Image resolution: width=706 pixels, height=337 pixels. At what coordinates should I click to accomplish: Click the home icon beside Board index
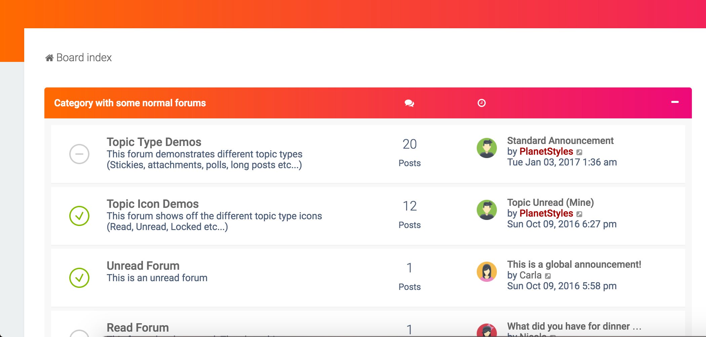coord(49,58)
